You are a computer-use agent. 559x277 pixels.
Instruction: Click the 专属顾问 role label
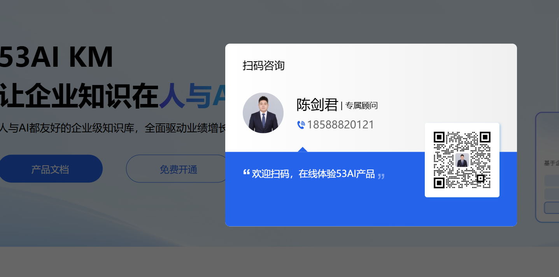click(361, 106)
